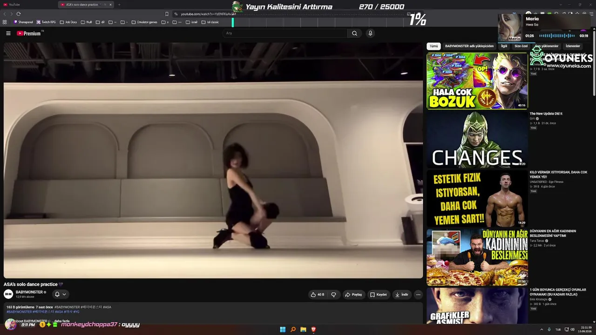Open the BABYMONSTER channel avatar
Screen dimensions: 596x335
(8, 294)
